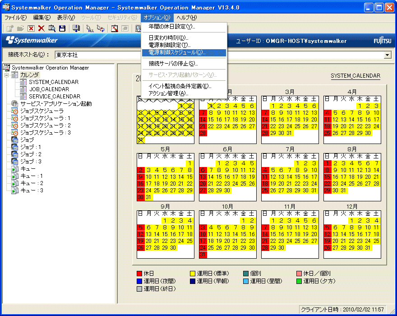Screen dimensions: 397x316
Task: Click the クライアント日時 status bar entry
Action: pyautogui.click(x=342, y=309)
